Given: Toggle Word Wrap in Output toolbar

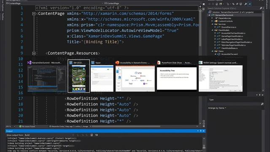Looking at the screenshot, I should pyautogui.click(x=97, y=135).
